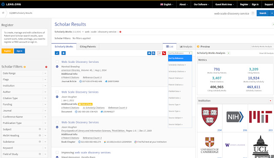Viewport: 274px width, 158px height.
Task: Click the home icon in breadcrumb
Action: (x=3, y=13)
